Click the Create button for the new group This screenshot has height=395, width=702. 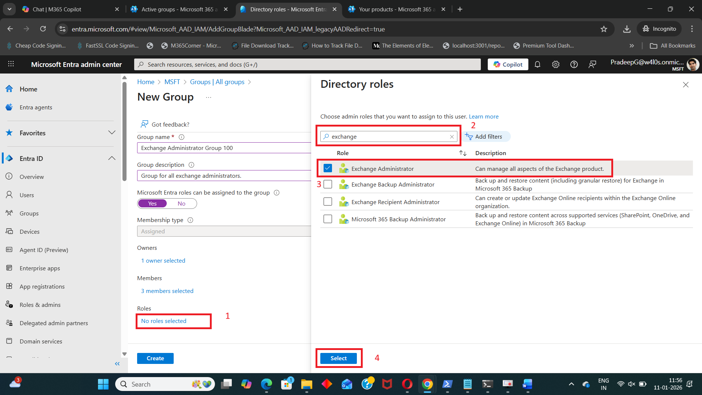point(155,358)
